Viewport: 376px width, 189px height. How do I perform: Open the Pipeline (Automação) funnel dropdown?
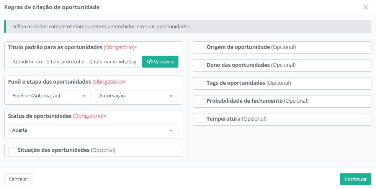pyautogui.click(x=49, y=96)
